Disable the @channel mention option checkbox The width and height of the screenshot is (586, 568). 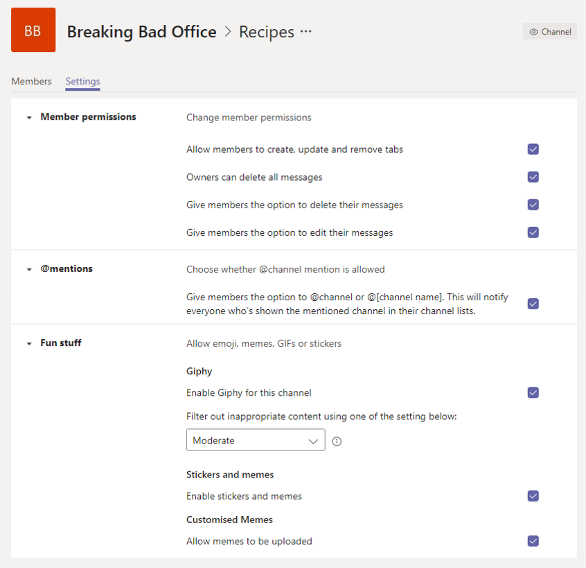pos(533,304)
